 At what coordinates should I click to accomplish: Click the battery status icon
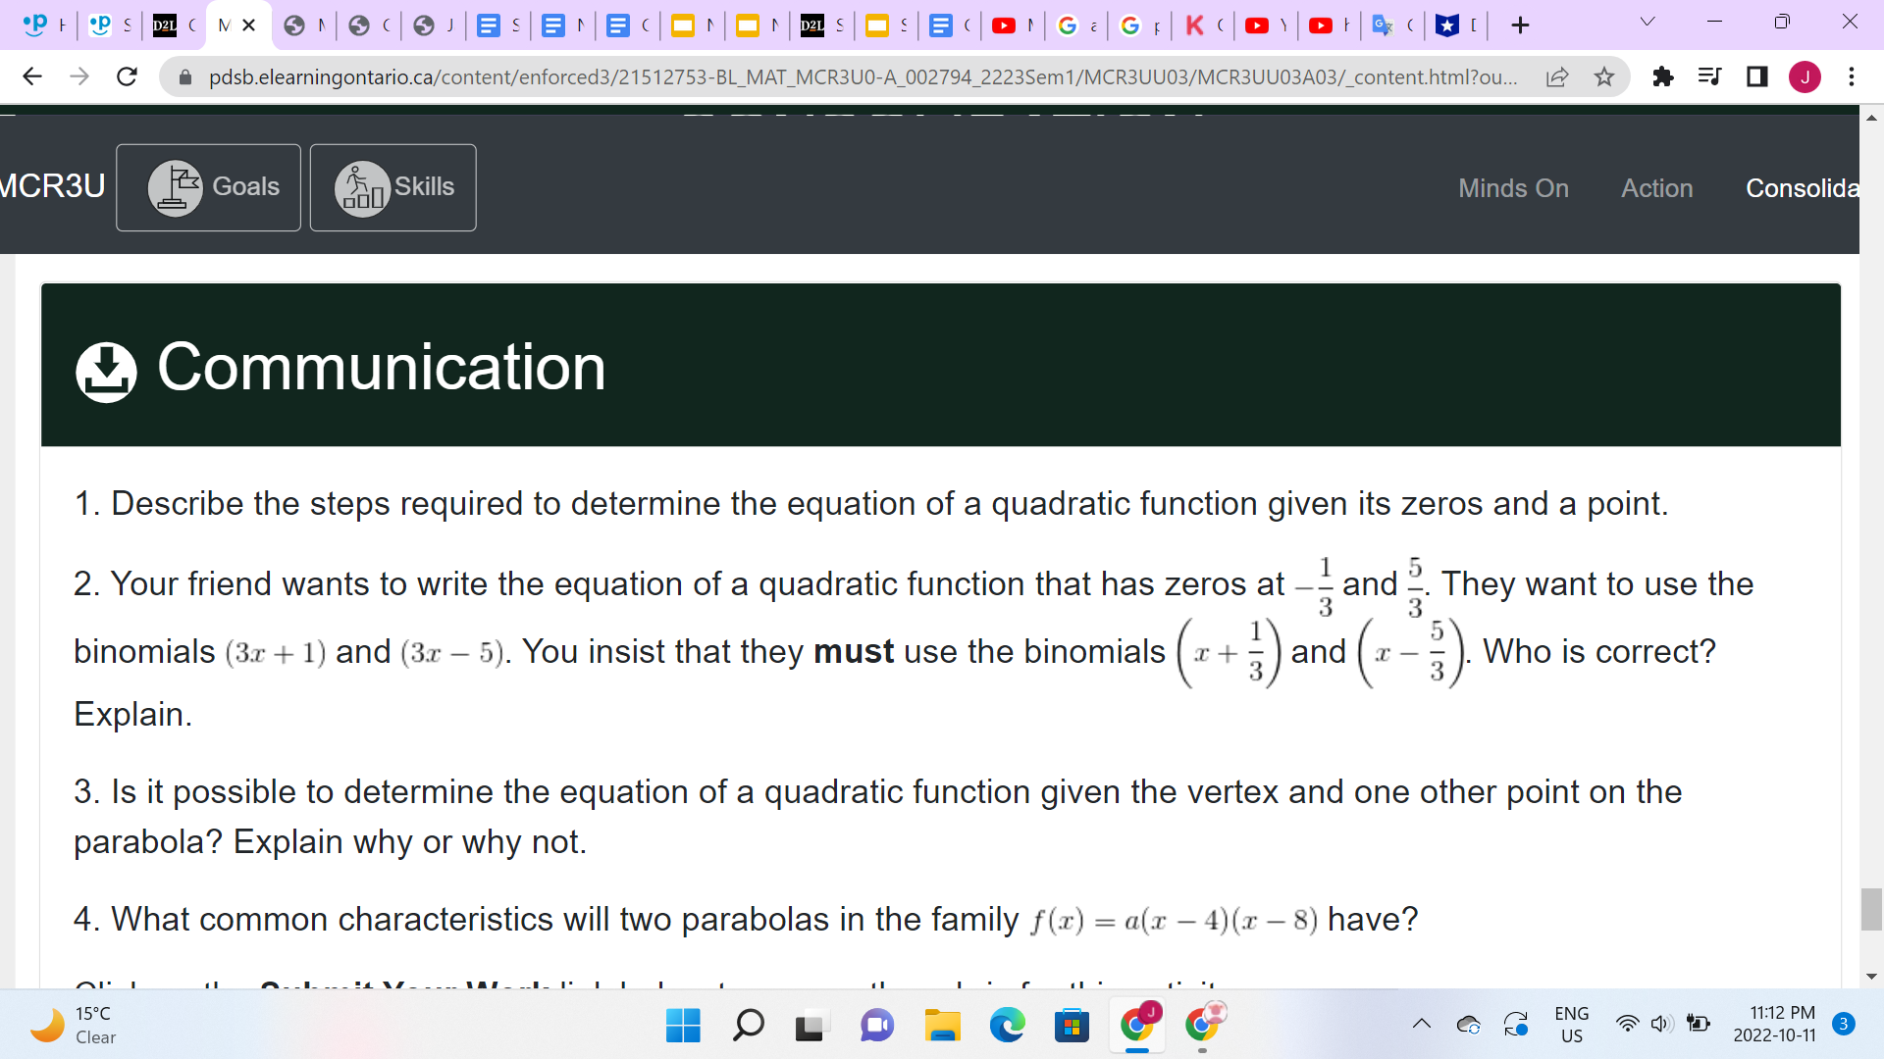tap(1698, 1024)
